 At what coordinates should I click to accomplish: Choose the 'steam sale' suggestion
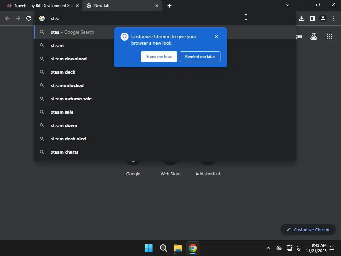(165, 112)
